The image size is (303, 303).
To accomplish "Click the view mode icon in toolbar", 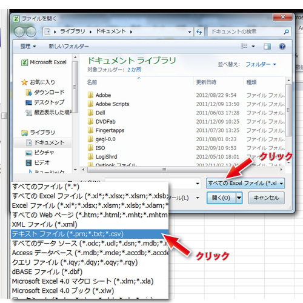I will coord(244,46).
